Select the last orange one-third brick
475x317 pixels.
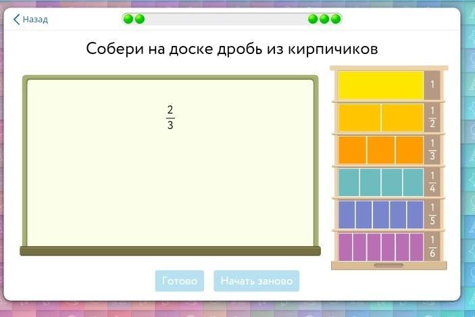pos(409,150)
